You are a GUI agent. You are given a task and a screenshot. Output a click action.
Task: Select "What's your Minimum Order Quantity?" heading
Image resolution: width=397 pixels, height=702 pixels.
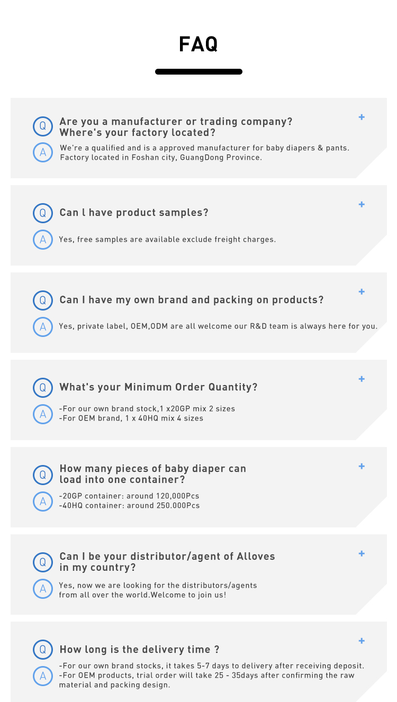(158, 387)
